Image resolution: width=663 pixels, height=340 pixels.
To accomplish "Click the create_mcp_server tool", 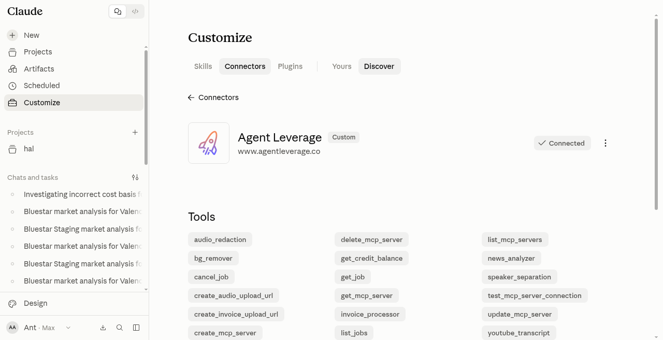I will point(225,333).
